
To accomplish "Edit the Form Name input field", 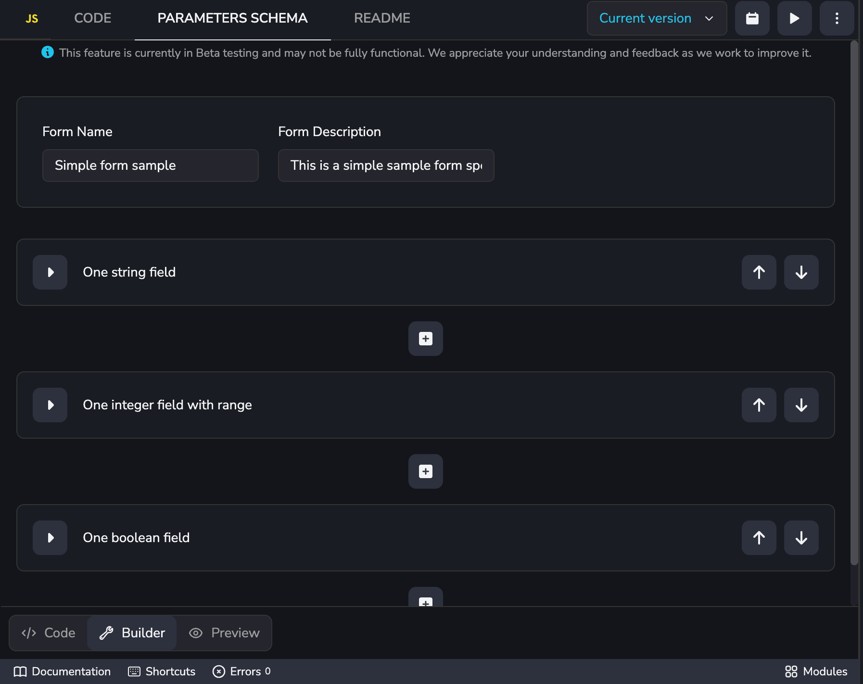I will coord(151,165).
